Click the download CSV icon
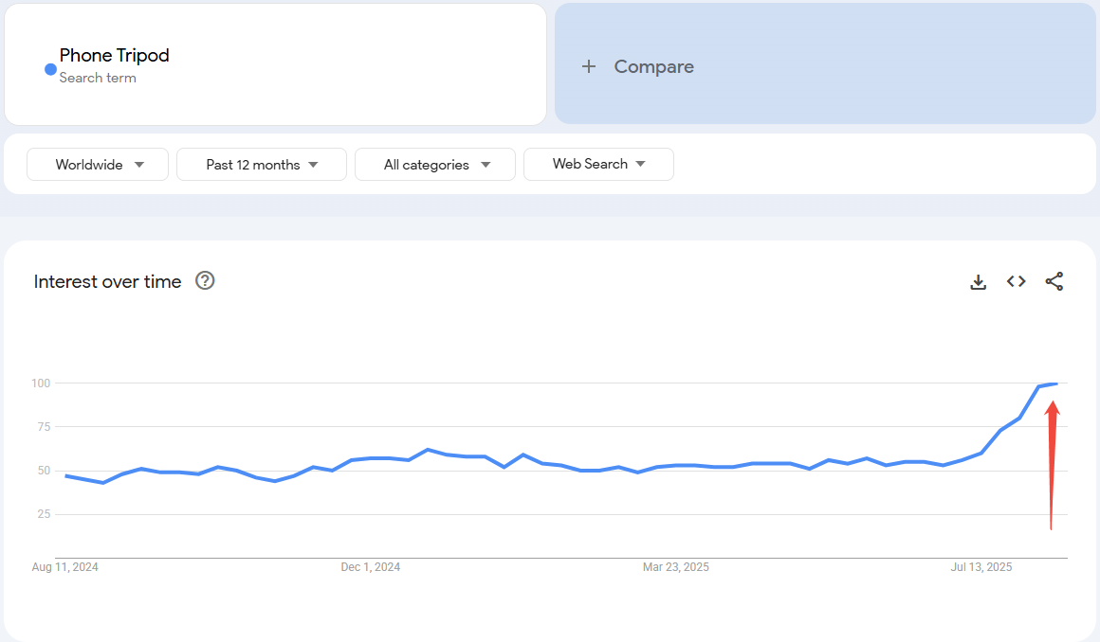The width and height of the screenshot is (1100, 642). [x=978, y=281]
